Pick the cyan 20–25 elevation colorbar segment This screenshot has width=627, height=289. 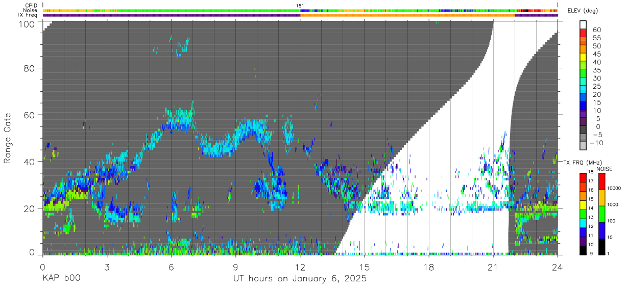click(x=583, y=89)
